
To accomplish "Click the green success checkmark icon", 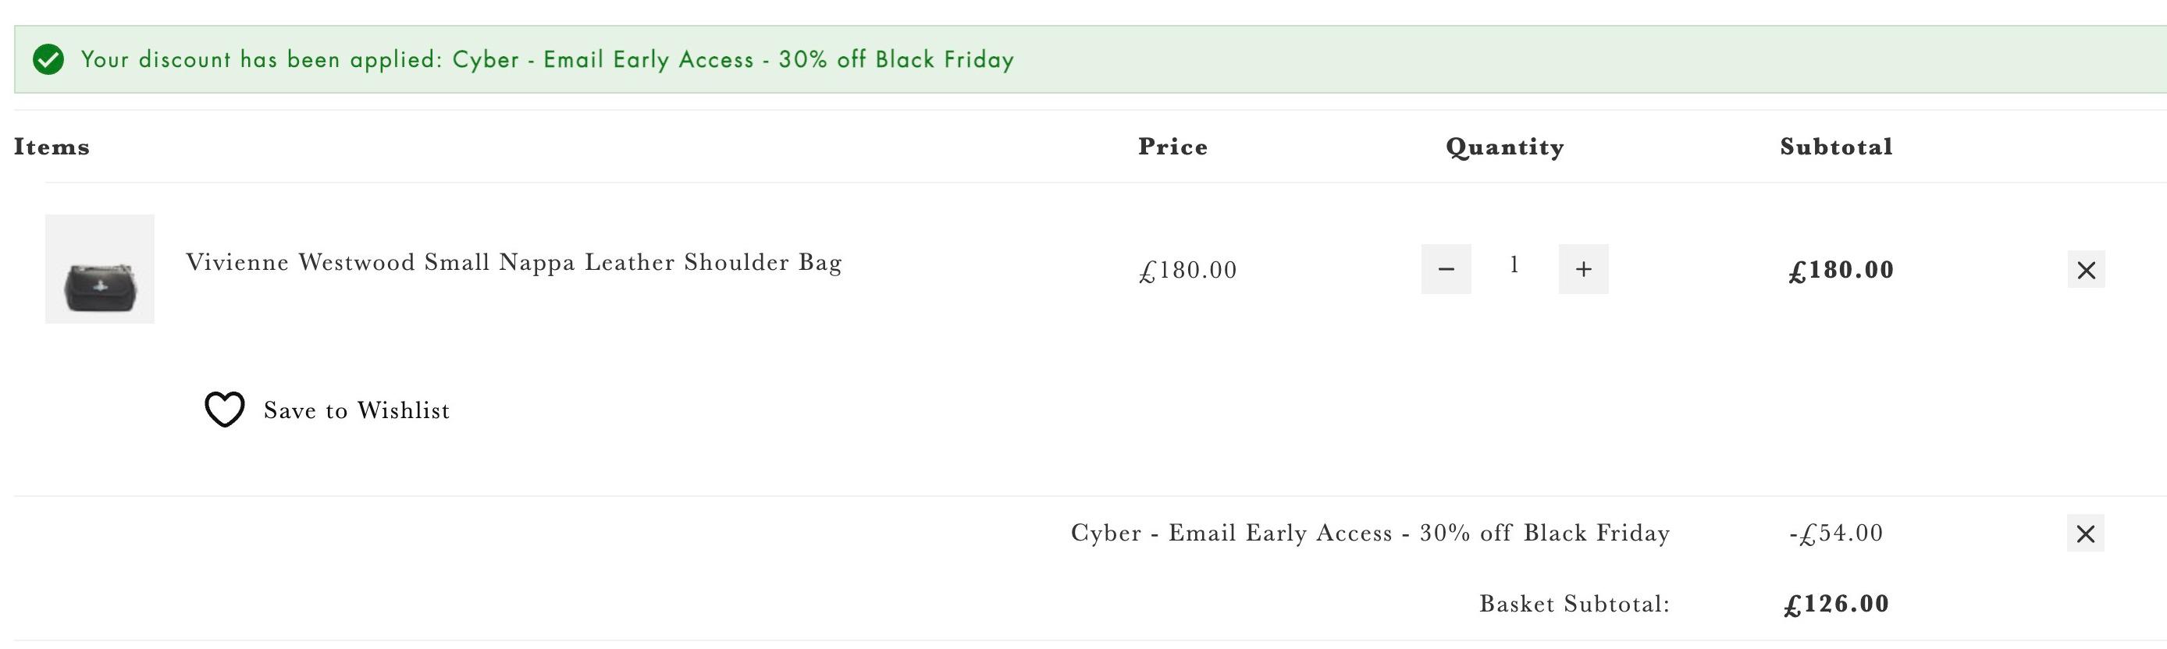I will click(49, 60).
